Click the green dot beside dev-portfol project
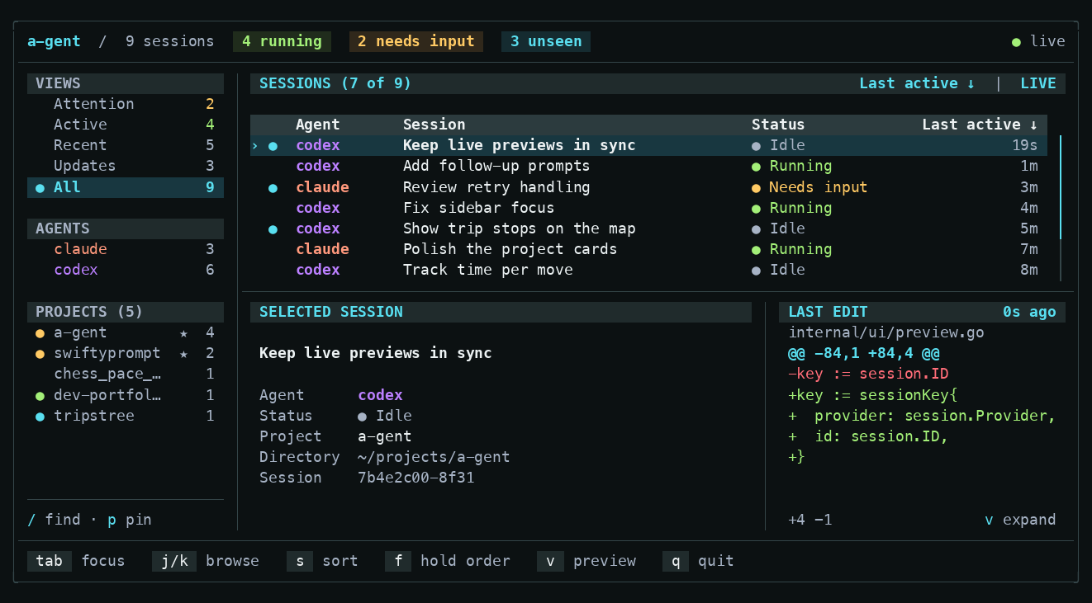This screenshot has height=603, width=1092. click(40, 396)
